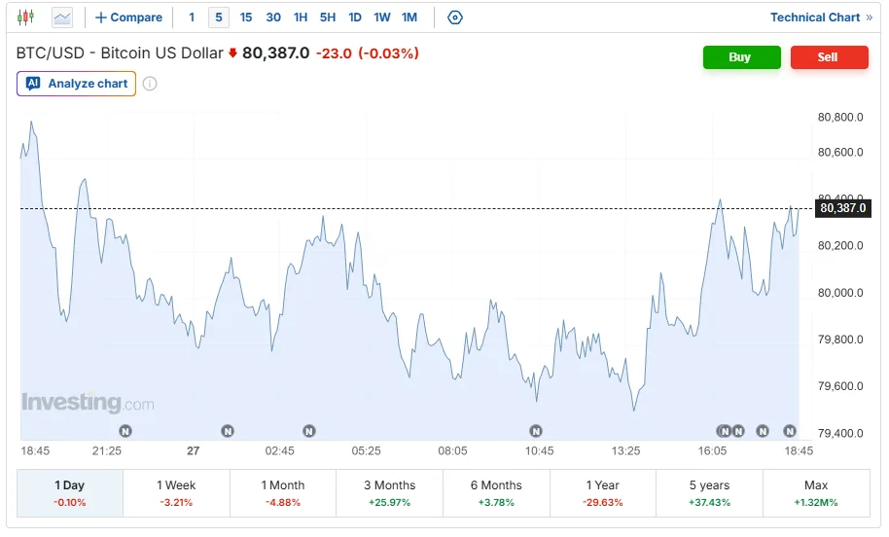Open the chart settings gear icon
Image resolution: width=889 pixels, height=537 pixels.
click(x=454, y=18)
